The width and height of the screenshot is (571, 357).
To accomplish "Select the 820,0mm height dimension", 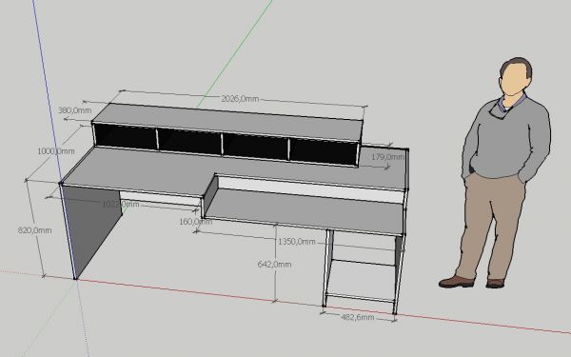I will [x=34, y=230].
